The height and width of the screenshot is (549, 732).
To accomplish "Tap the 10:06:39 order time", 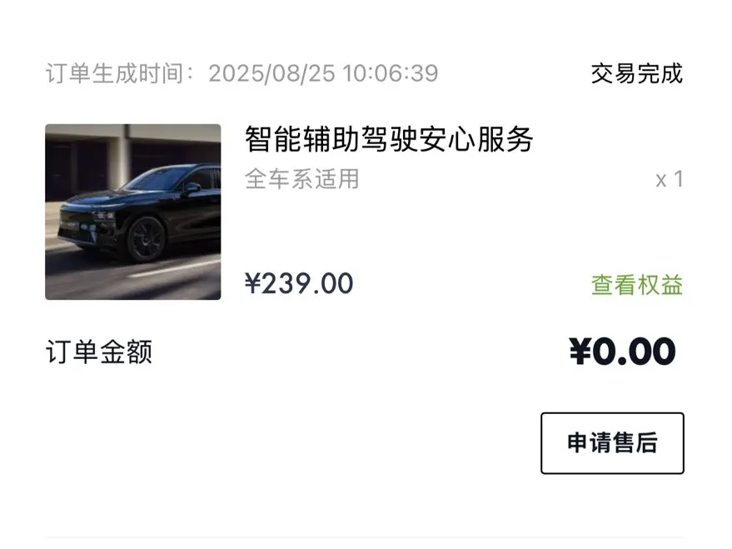I will [390, 73].
